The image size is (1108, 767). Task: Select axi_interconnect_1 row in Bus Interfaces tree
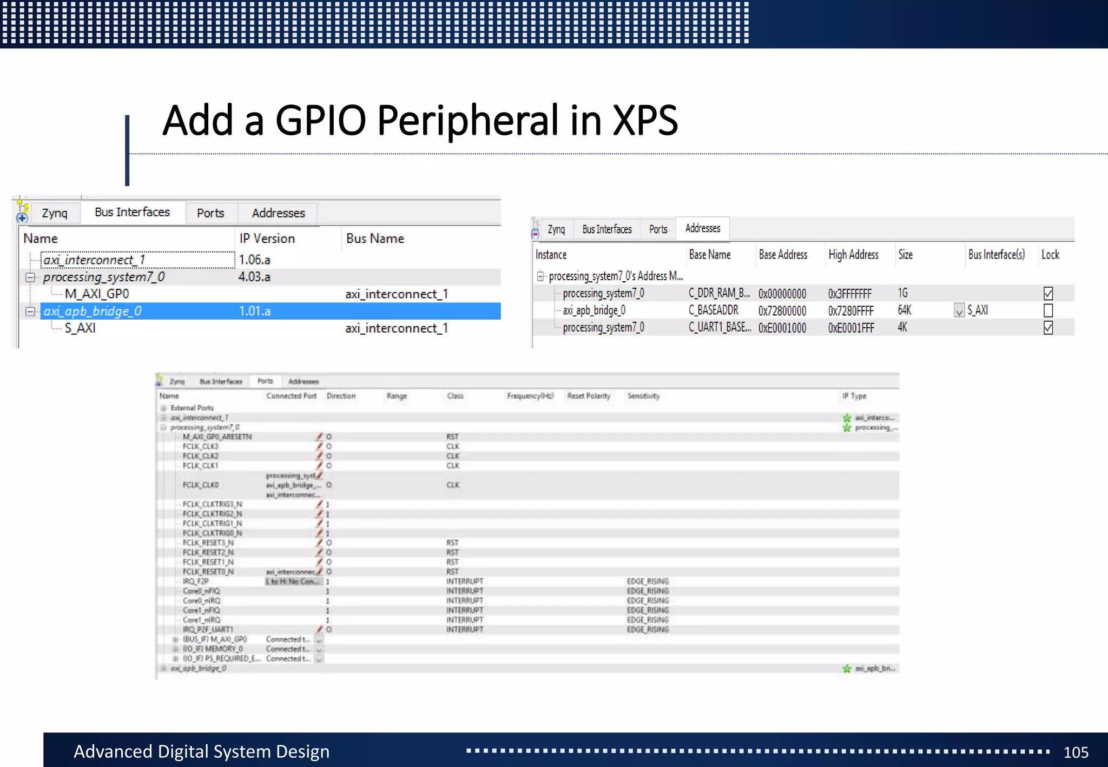260,260
